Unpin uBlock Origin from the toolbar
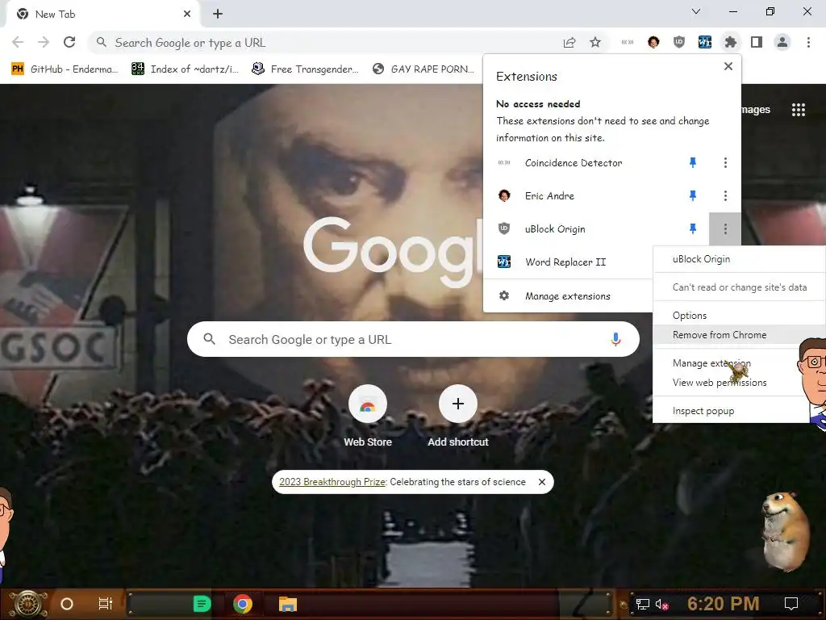Image resolution: width=826 pixels, height=620 pixels. [693, 228]
